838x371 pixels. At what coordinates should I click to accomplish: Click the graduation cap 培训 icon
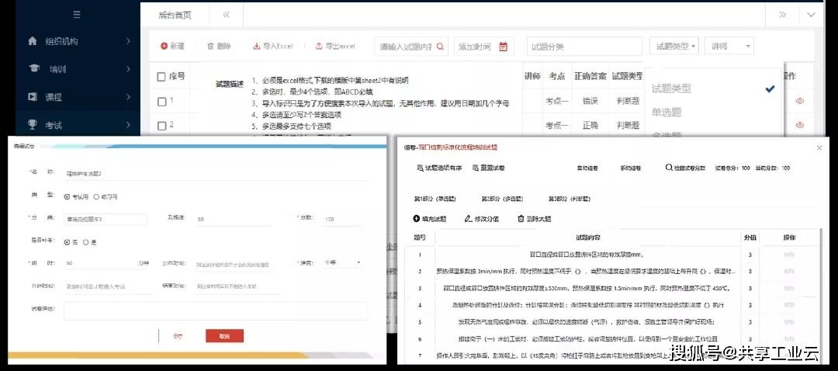[x=34, y=68]
